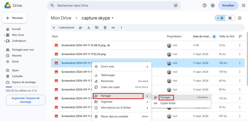Choose Renommer in the context menu
Viewport: 248px width, 121px height.
tap(122, 81)
